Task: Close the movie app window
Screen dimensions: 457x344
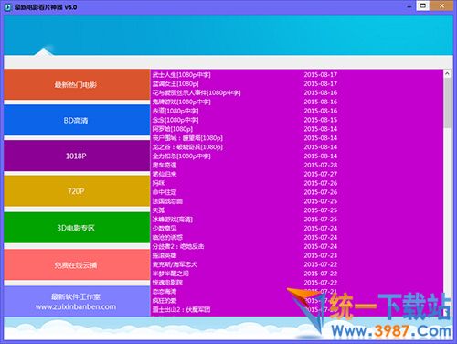Action: tap(441, 5)
